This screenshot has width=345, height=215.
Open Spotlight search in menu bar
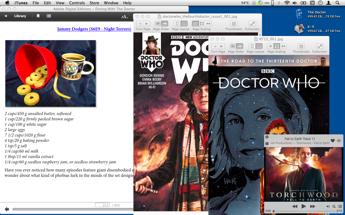[337, 3]
